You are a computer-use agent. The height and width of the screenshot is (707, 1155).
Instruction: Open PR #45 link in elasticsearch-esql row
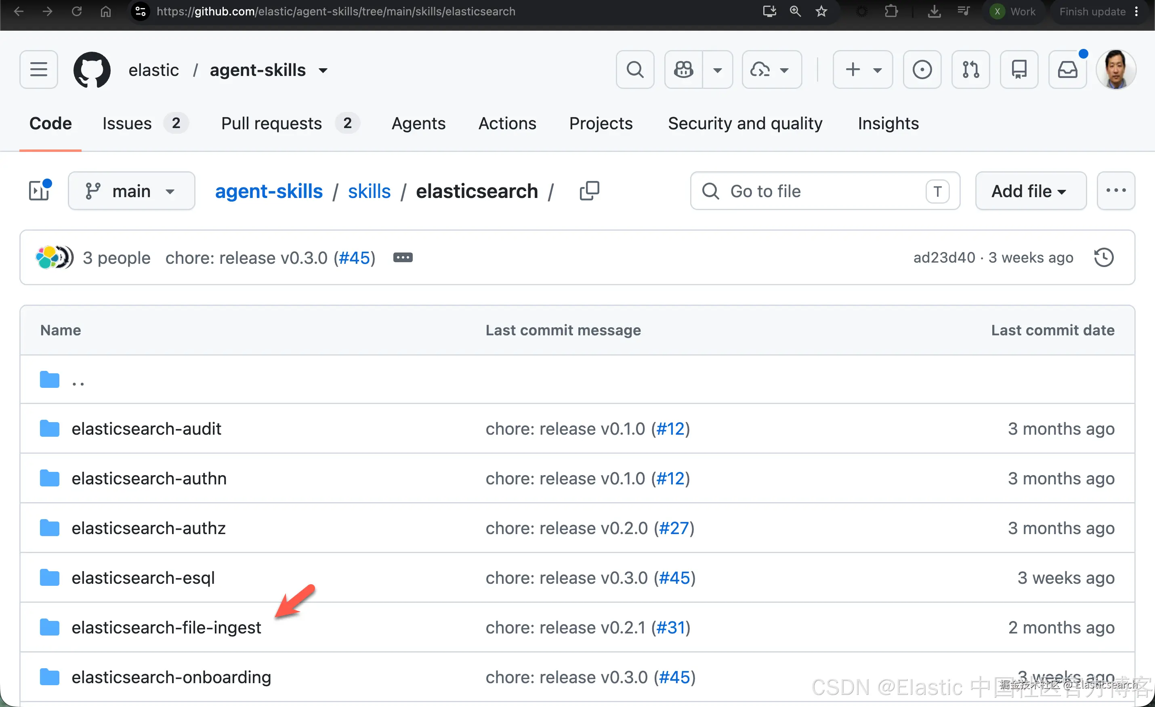click(x=674, y=578)
